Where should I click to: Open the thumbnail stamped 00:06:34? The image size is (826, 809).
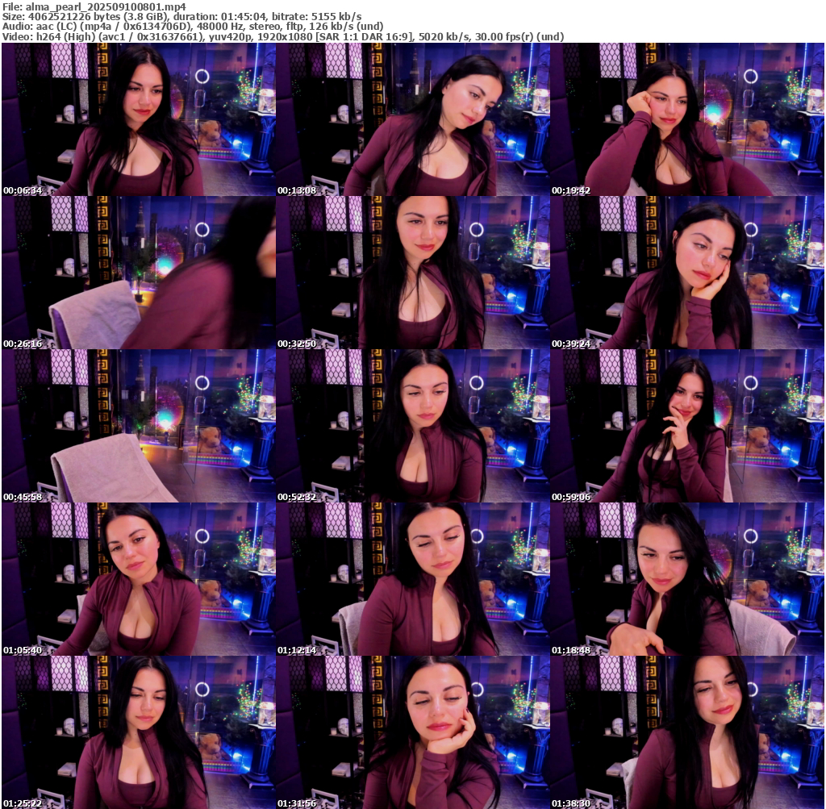coord(139,119)
